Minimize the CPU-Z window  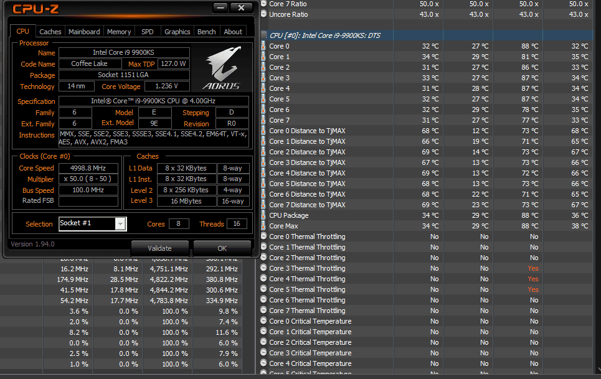[220, 7]
